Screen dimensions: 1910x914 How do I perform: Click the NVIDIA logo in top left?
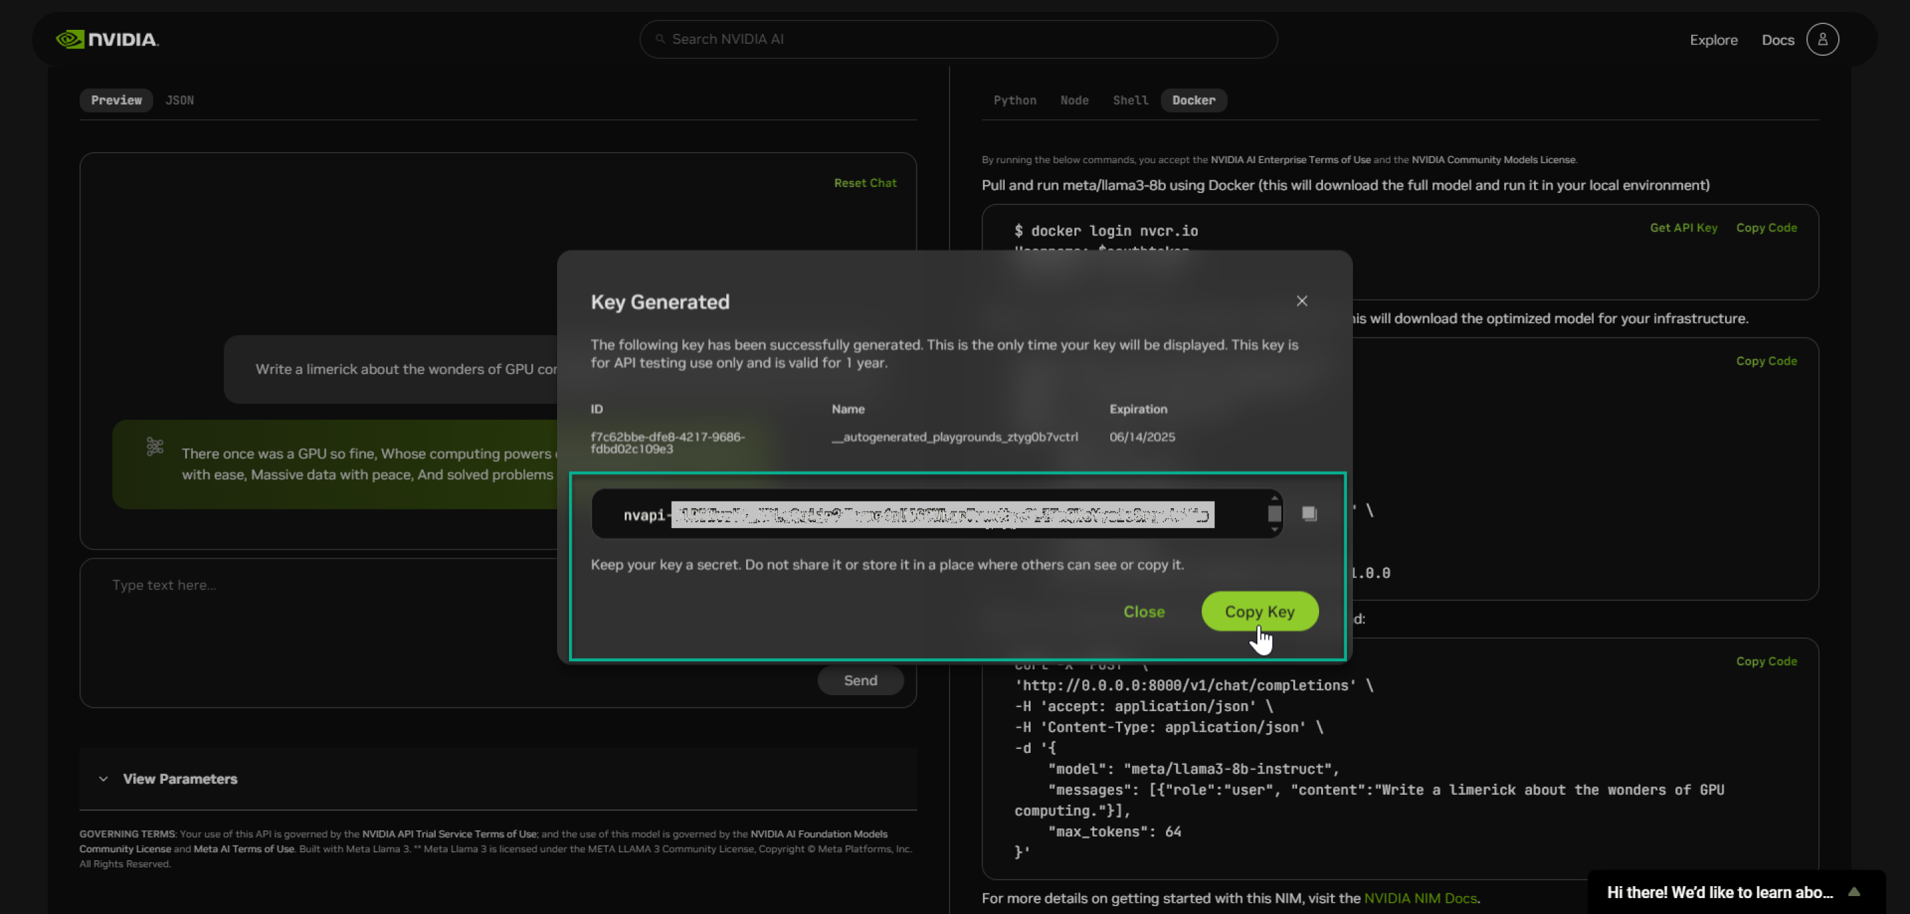click(108, 39)
